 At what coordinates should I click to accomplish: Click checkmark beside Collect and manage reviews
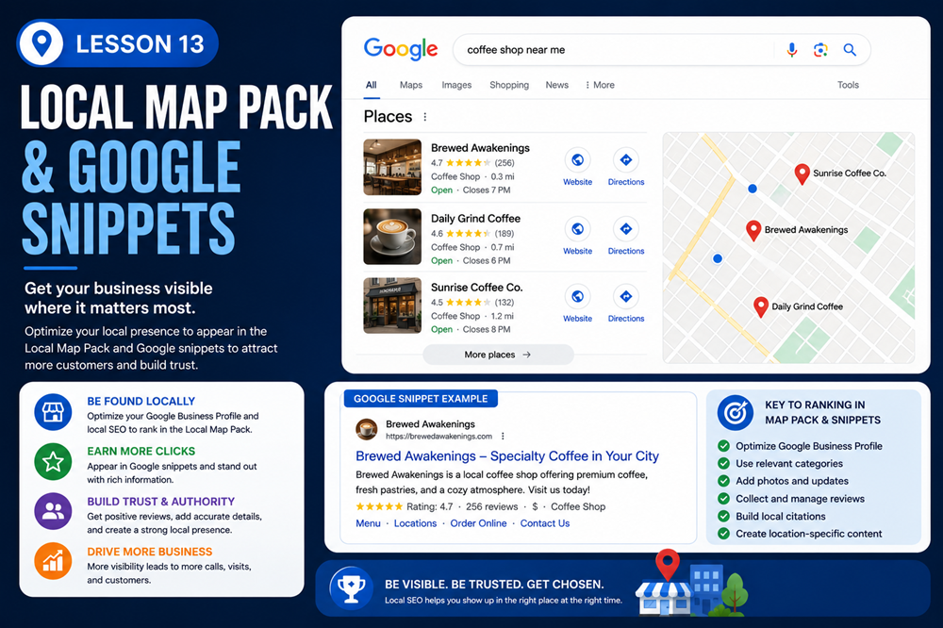(x=723, y=499)
